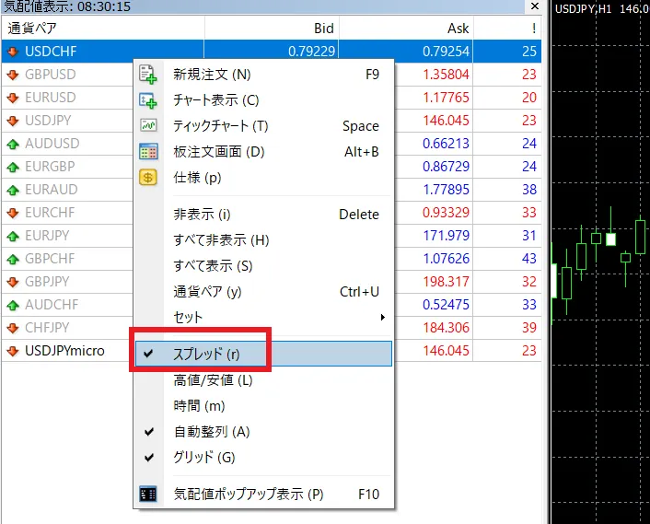Open 通貨ペア (y) symbols entry
This screenshot has height=524, width=650.
(263, 292)
